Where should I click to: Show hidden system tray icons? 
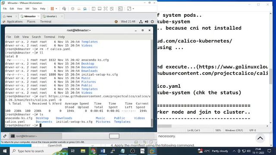234,151
